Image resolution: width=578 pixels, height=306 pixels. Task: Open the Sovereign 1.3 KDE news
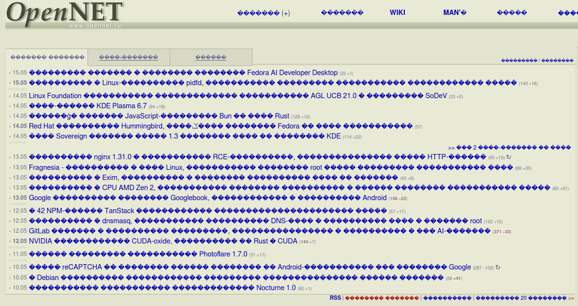[x=185, y=136]
